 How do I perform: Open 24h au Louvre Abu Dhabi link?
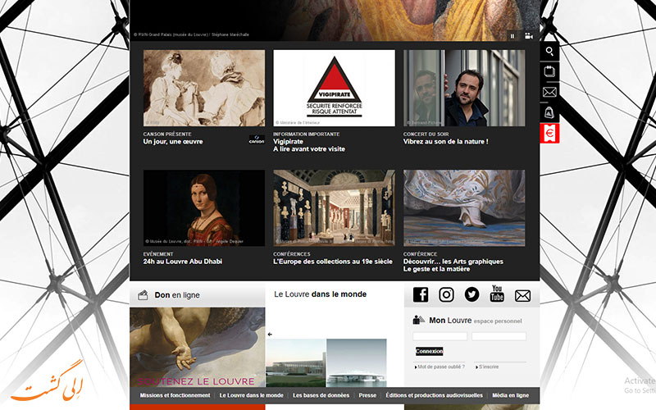[182, 262]
